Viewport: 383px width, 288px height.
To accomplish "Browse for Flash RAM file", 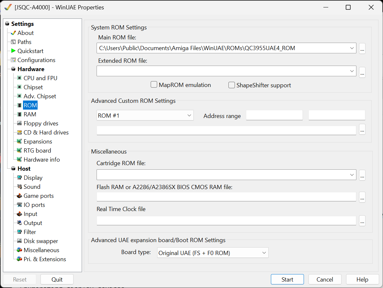I will (362, 197).
